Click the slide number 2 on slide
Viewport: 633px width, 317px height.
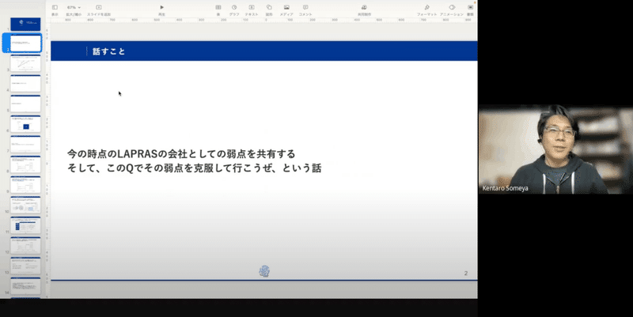pyautogui.click(x=466, y=273)
